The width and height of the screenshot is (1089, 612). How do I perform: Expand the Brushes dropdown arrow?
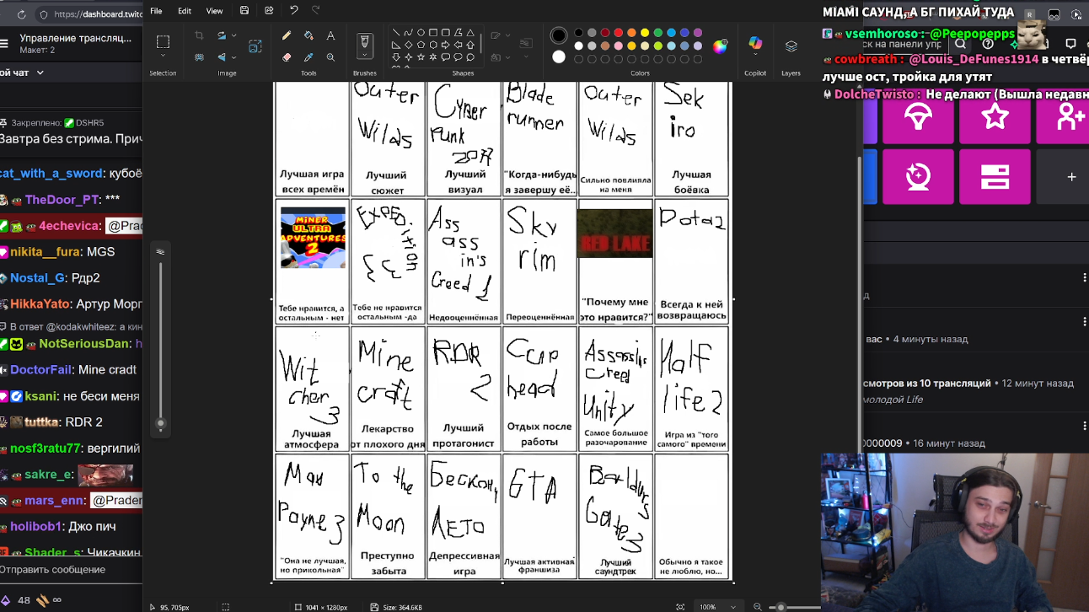click(x=364, y=56)
